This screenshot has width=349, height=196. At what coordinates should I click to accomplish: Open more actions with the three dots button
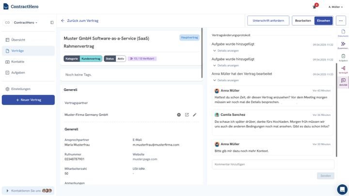click(341, 21)
